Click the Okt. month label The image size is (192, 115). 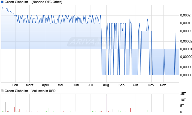click(136, 85)
